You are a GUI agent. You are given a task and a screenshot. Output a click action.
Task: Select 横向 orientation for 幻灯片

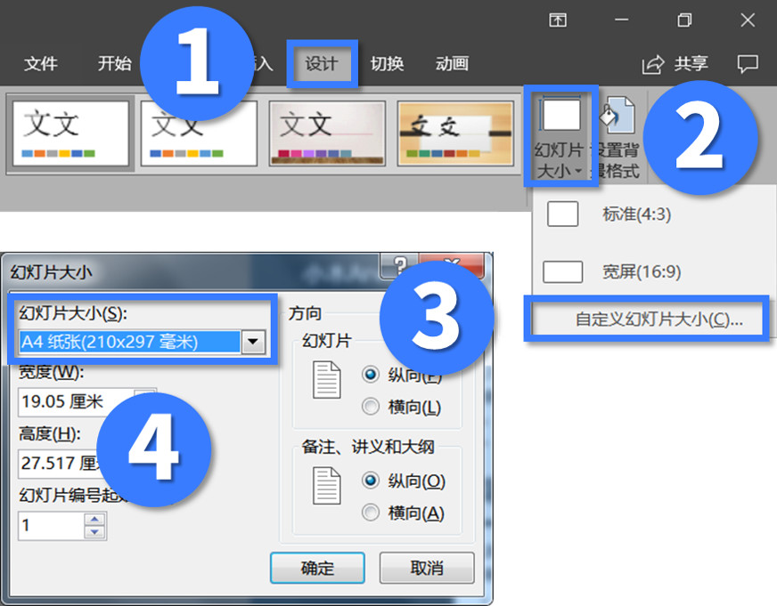371,407
